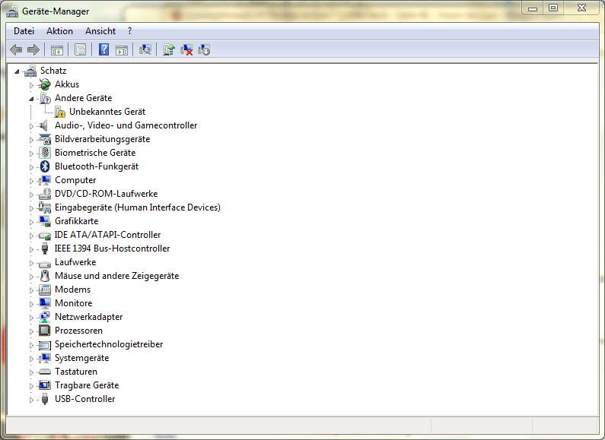Image resolution: width=605 pixels, height=440 pixels.
Task: Click the Tastaturen keyboard icon
Action: point(45,372)
